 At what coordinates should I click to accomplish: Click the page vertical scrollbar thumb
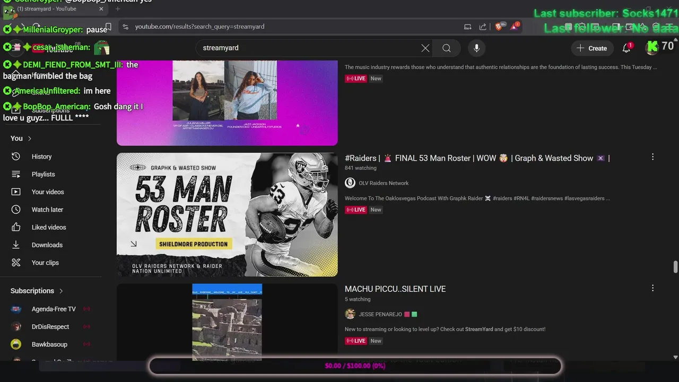(675, 267)
